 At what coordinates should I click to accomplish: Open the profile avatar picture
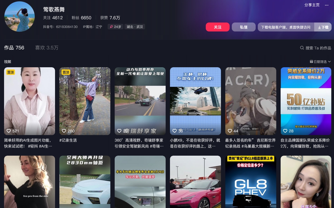point(20,17)
